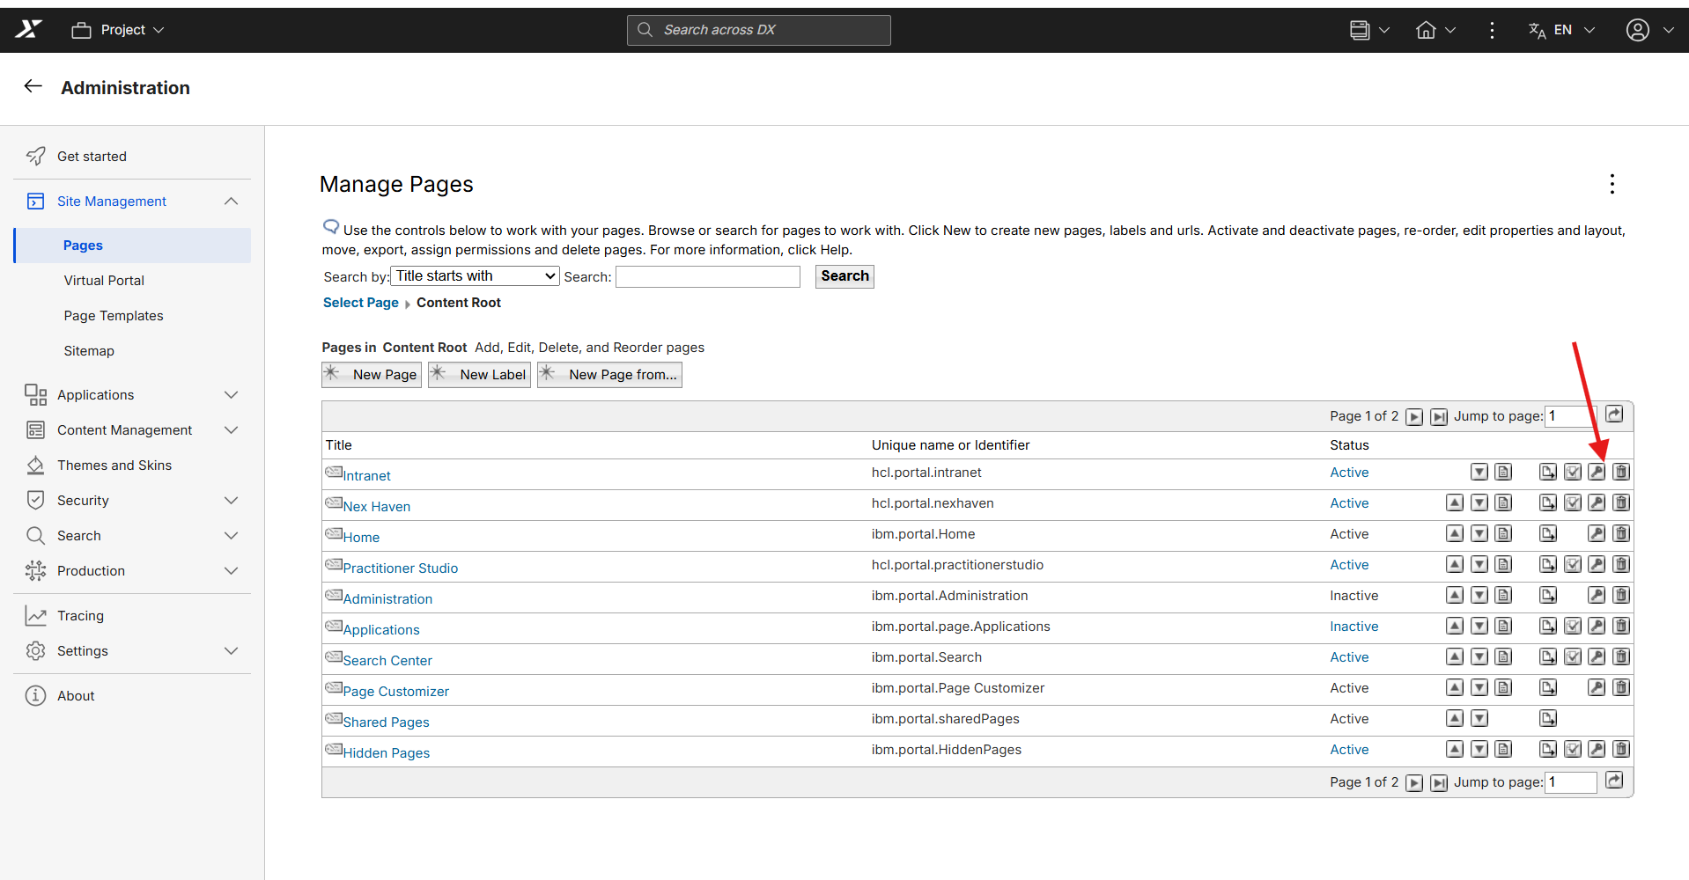Click the New Page button
Screen dimensions: 1689x880
pyautogui.click(x=372, y=375)
